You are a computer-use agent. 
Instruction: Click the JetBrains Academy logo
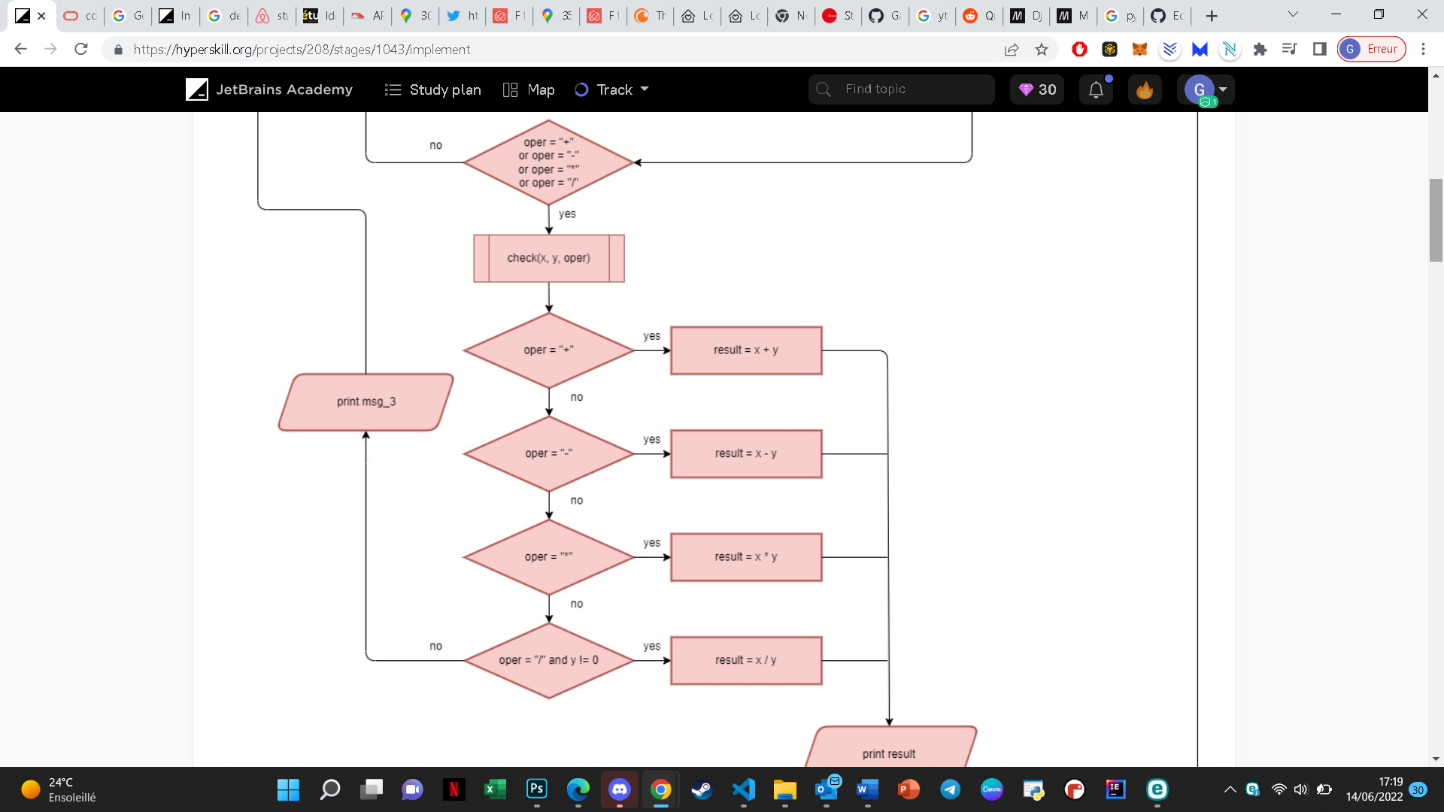(x=269, y=89)
